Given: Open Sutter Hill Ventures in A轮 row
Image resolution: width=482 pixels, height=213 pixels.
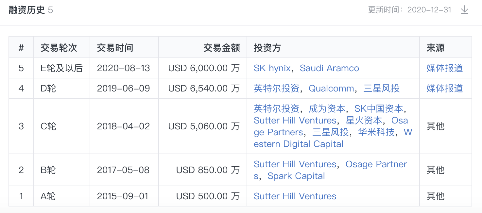Looking at the screenshot, I should point(295,196).
